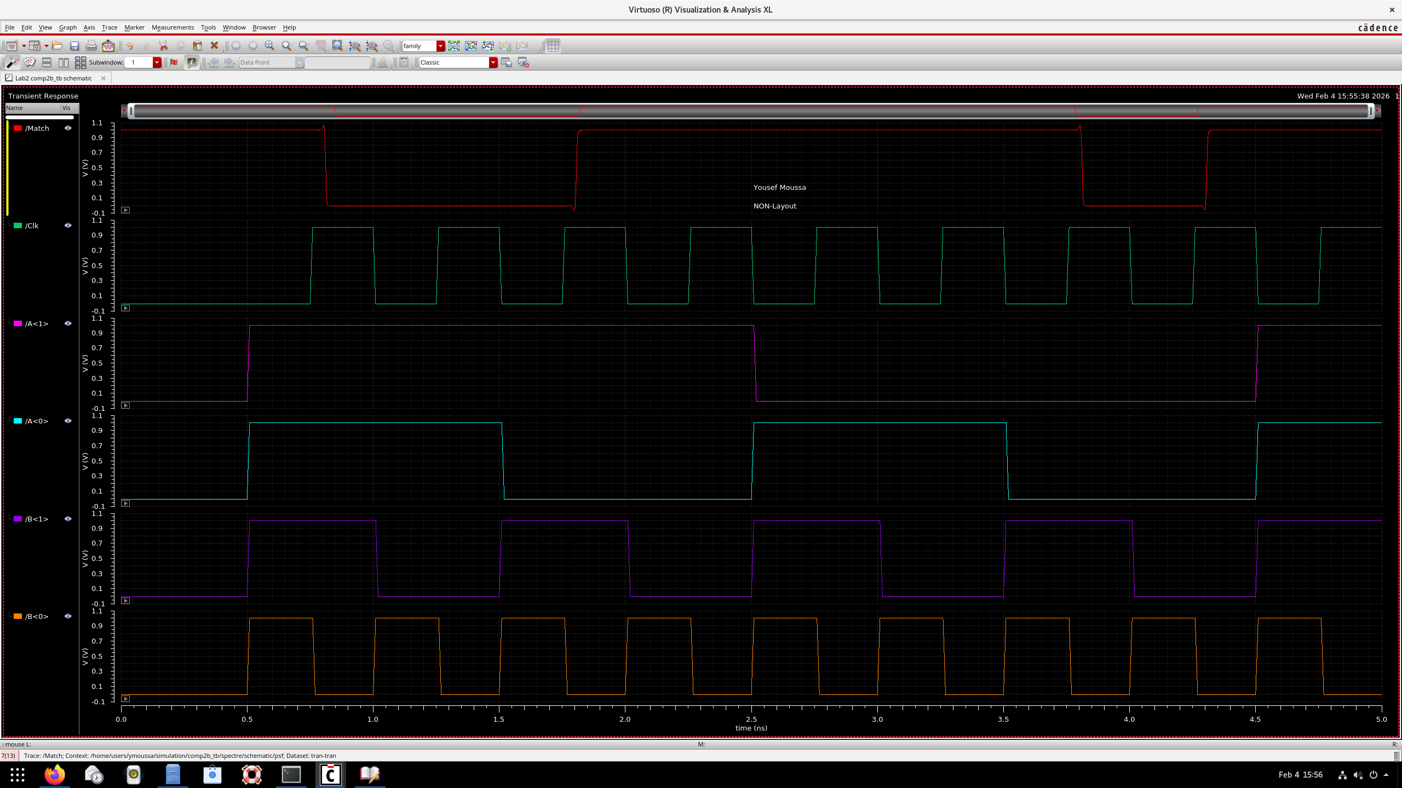The image size is (1402, 788).
Task: Click the /A<0> trace name label
Action: pyautogui.click(x=37, y=421)
